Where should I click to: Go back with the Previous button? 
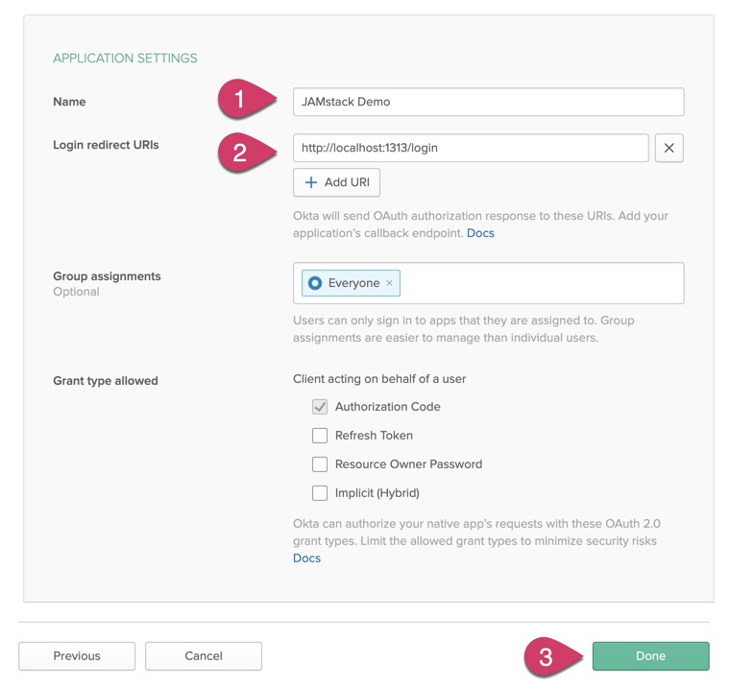click(x=77, y=656)
